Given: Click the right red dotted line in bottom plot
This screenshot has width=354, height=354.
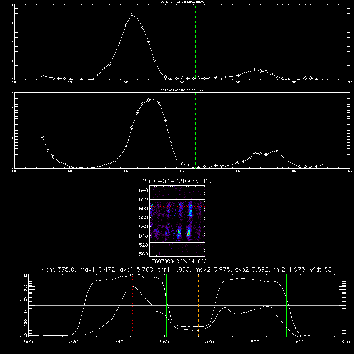Looking at the screenshot, I should (x=264, y=305).
